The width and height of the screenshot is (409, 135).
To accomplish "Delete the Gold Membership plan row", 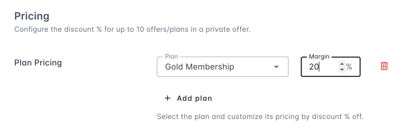I will pos(384,66).
